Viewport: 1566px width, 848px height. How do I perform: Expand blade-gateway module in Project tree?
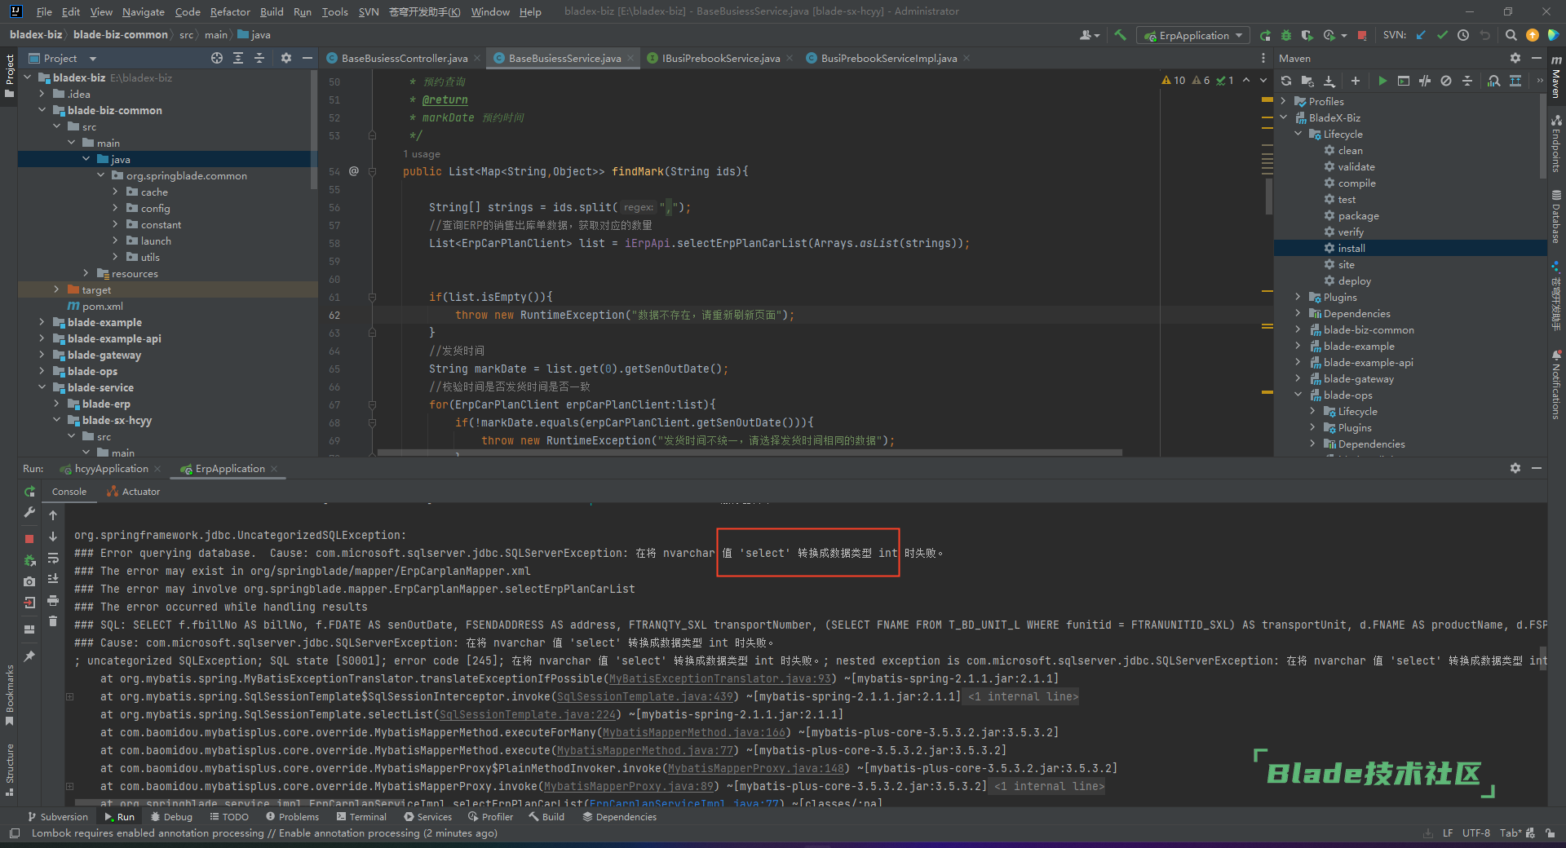(x=42, y=355)
